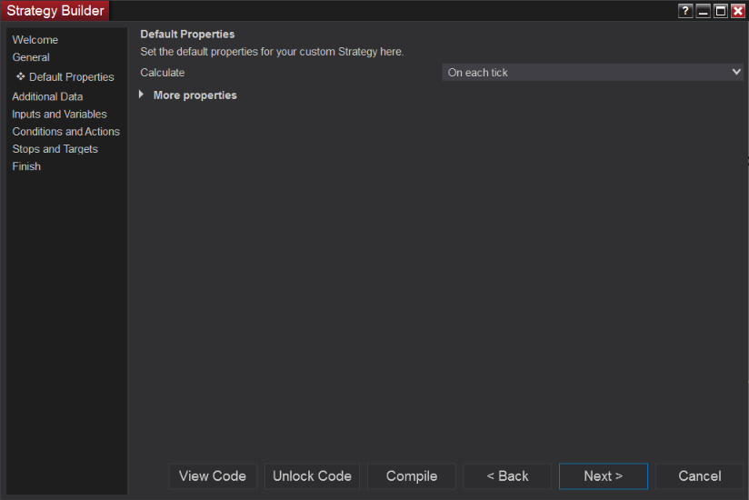Switch to Conditions and Actions
749x500 pixels.
(65, 132)
